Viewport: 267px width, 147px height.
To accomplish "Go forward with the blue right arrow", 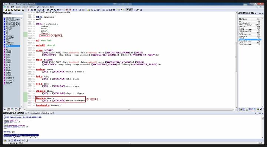I will tap(77, 10).
